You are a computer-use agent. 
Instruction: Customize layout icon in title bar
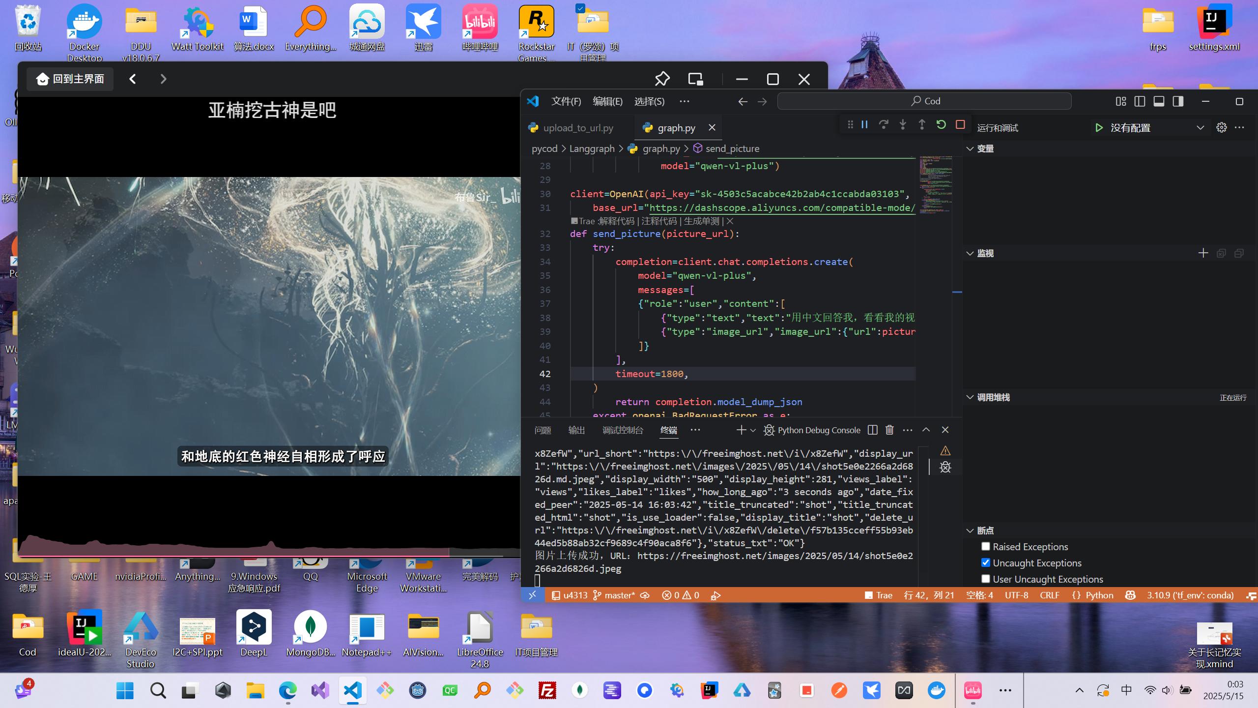coord(1120,101)
